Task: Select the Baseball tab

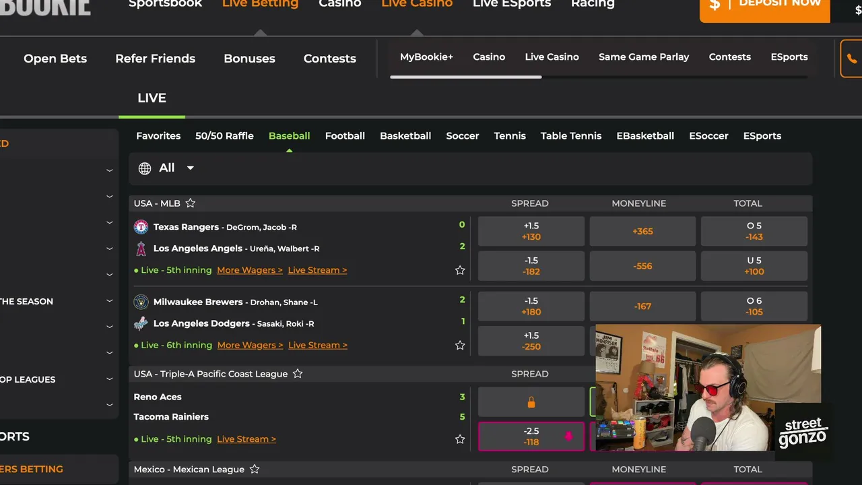Action: click(289, 135)
